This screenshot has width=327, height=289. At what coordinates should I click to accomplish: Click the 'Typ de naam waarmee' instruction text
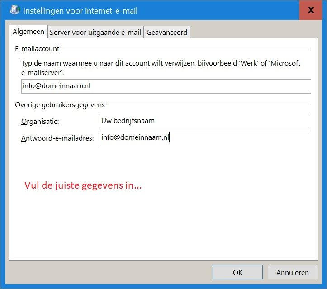pos(161,68)
